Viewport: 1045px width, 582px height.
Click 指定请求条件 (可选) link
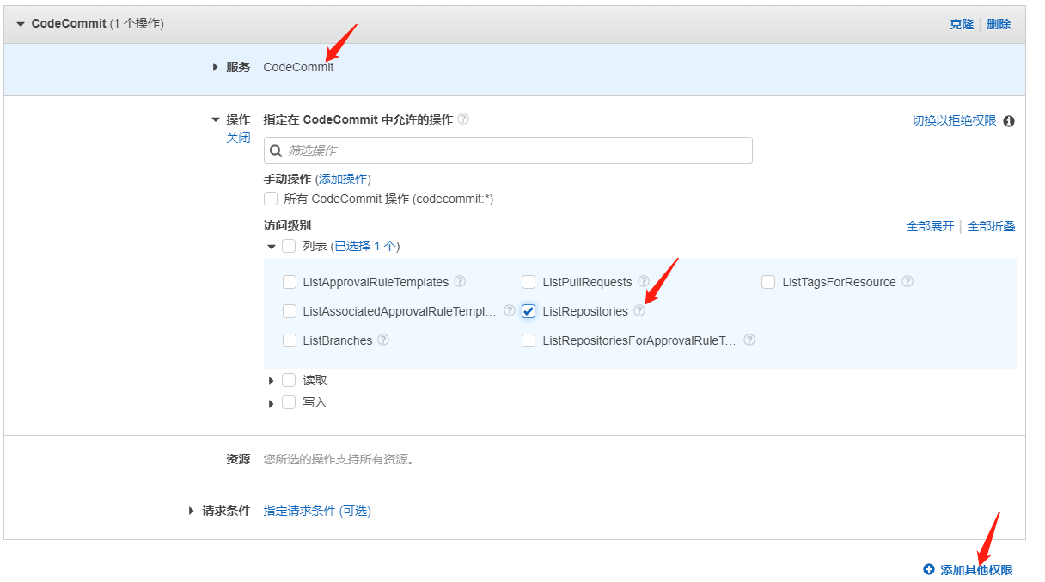pyautogui.click(x=317, y=511)
